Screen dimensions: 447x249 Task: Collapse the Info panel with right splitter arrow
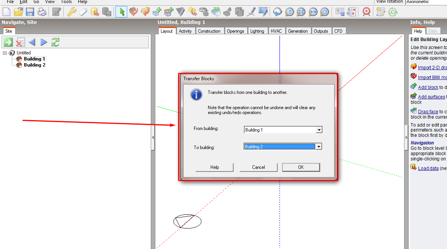tap(406, 138)
